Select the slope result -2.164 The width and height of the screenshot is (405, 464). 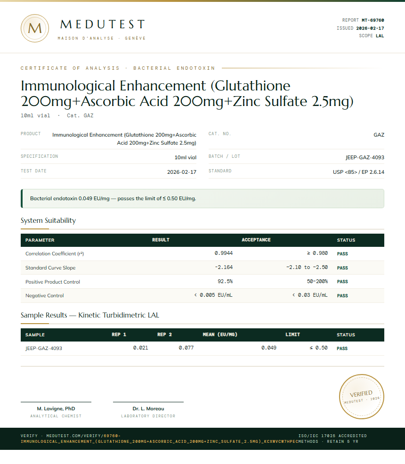224,267
